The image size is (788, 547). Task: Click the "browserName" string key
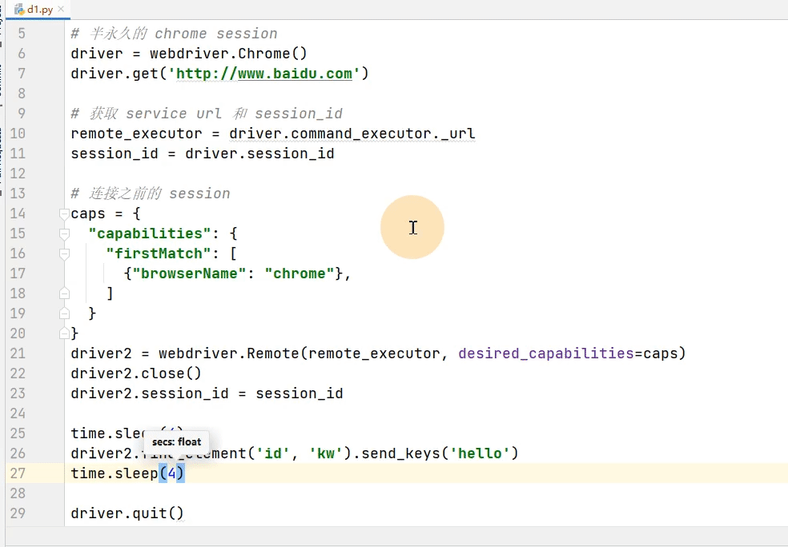pyautogui.click(x=188, y=273)
